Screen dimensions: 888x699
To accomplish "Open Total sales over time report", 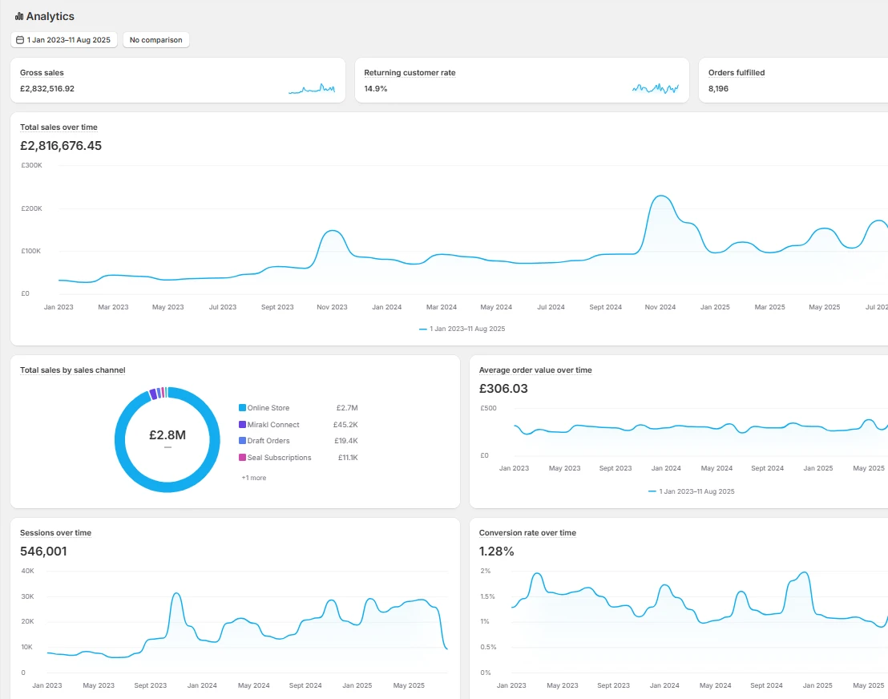I will [x=59, y=127].
